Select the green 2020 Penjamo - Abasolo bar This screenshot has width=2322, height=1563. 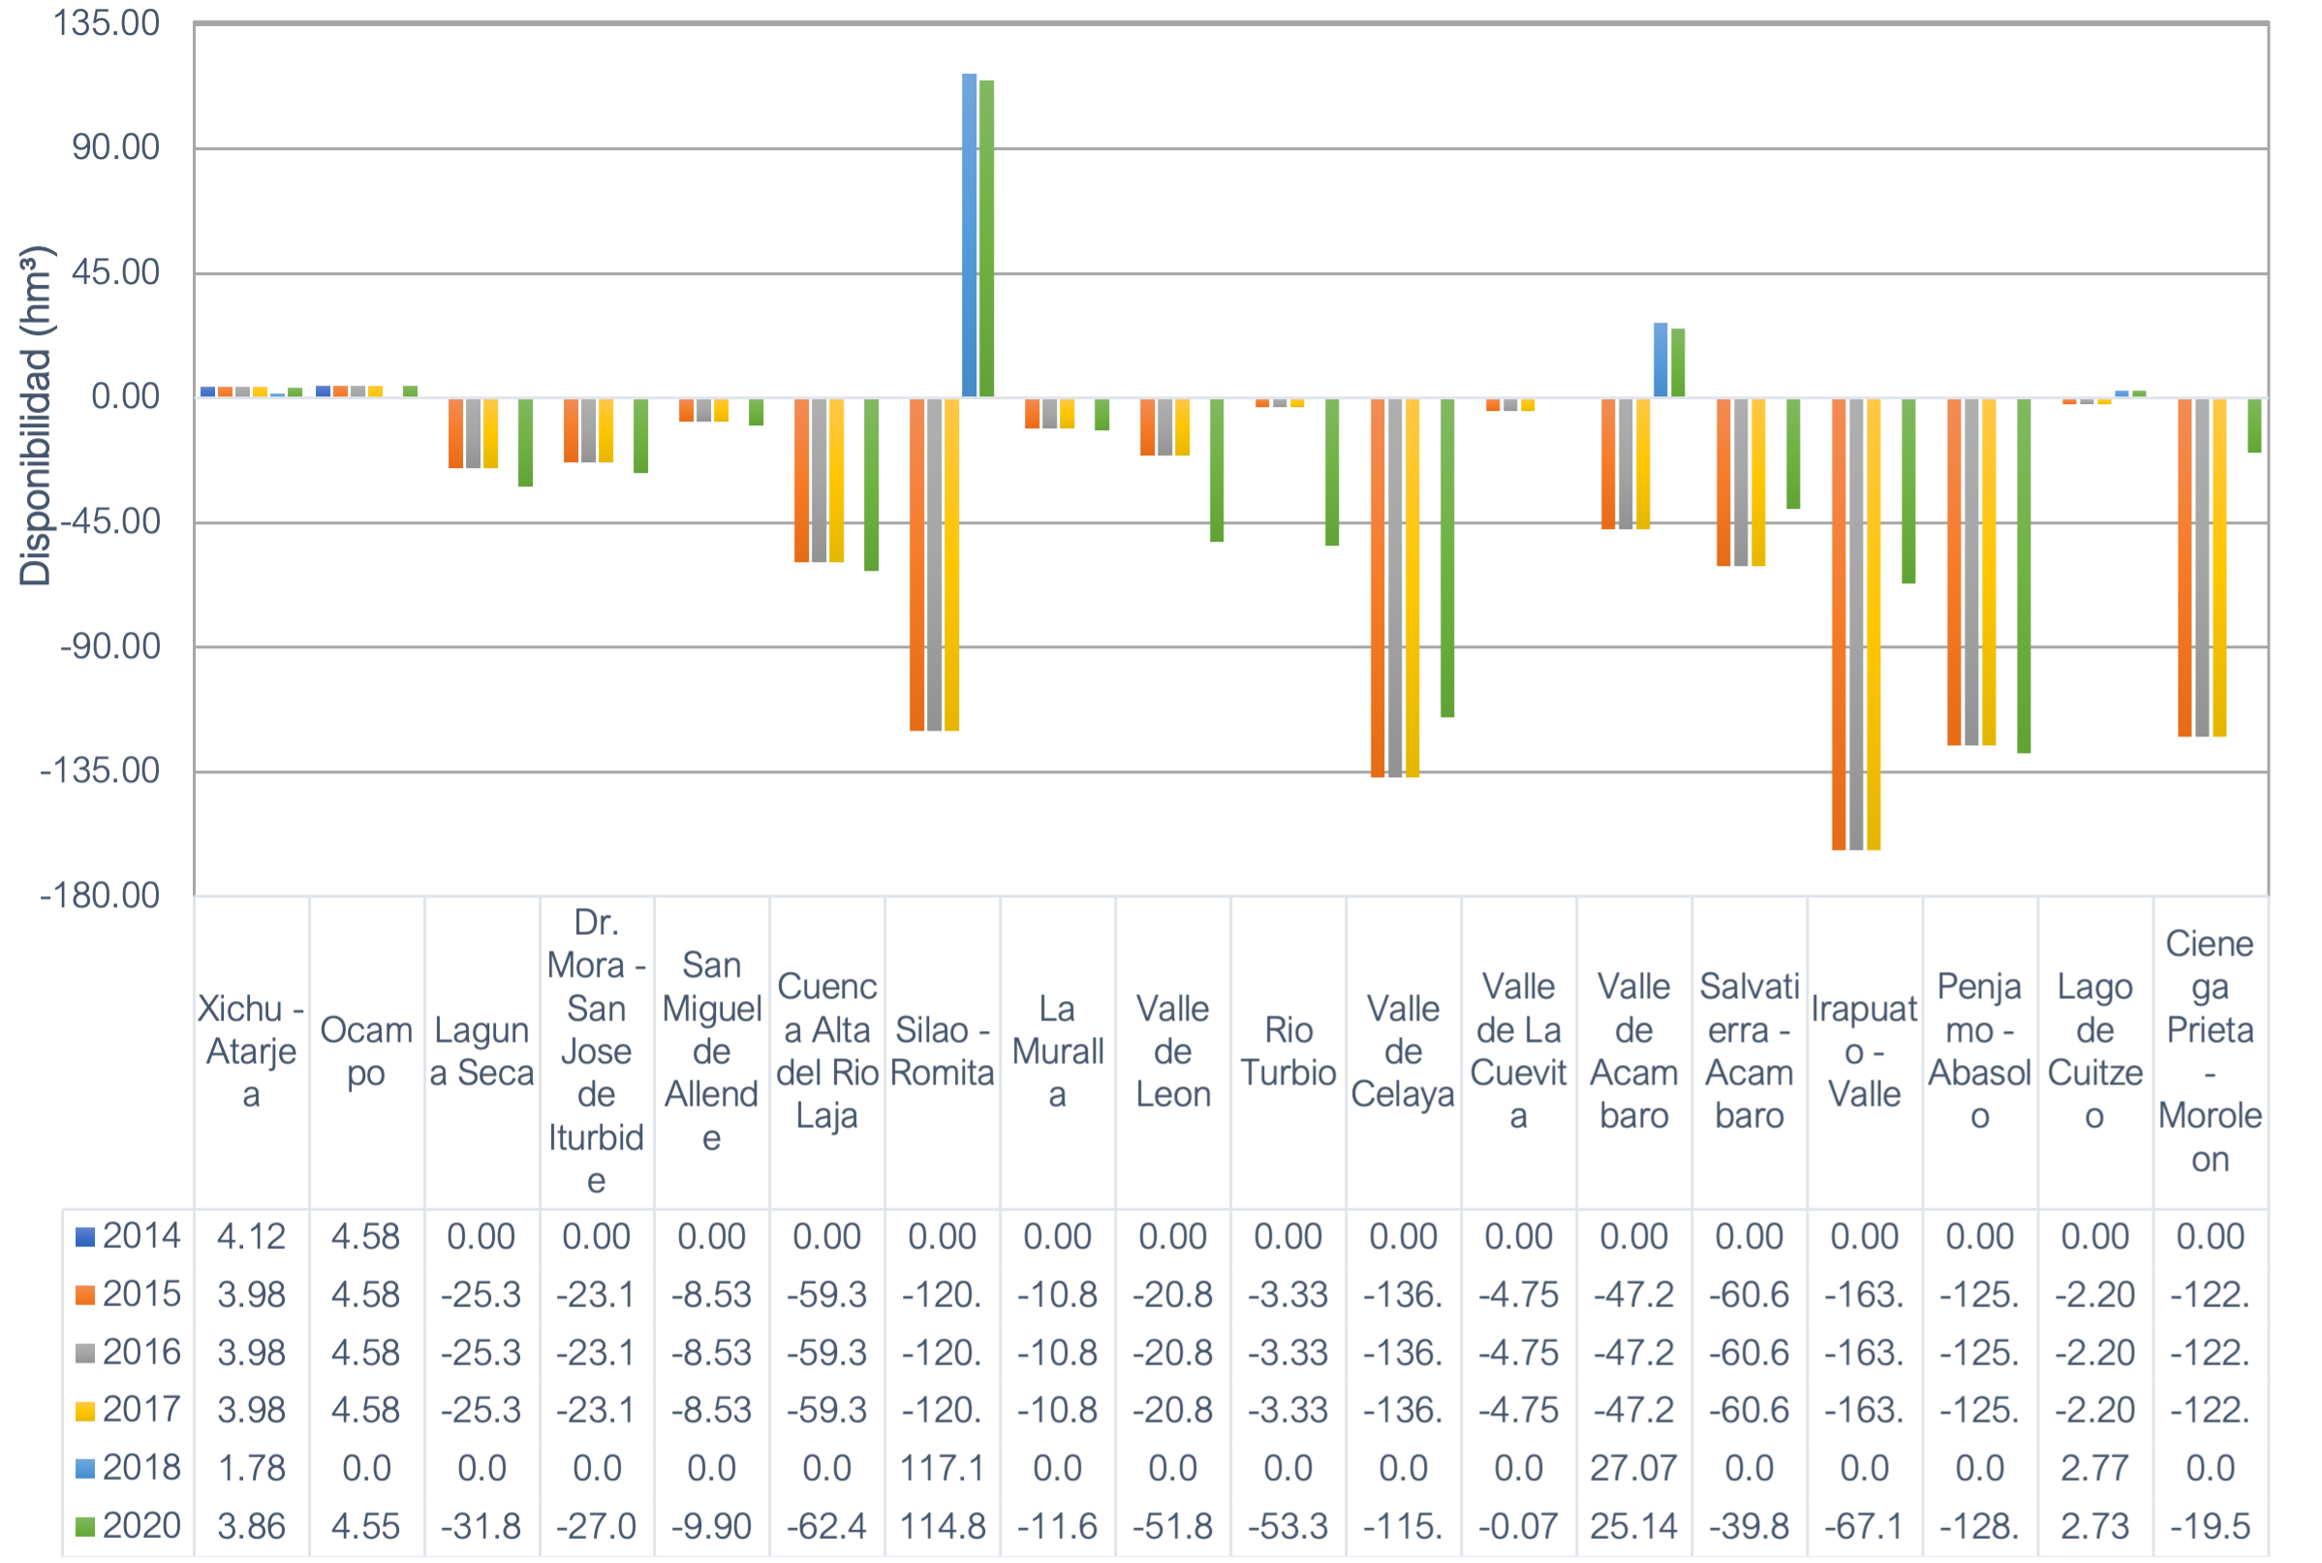tap(2023, 576)
